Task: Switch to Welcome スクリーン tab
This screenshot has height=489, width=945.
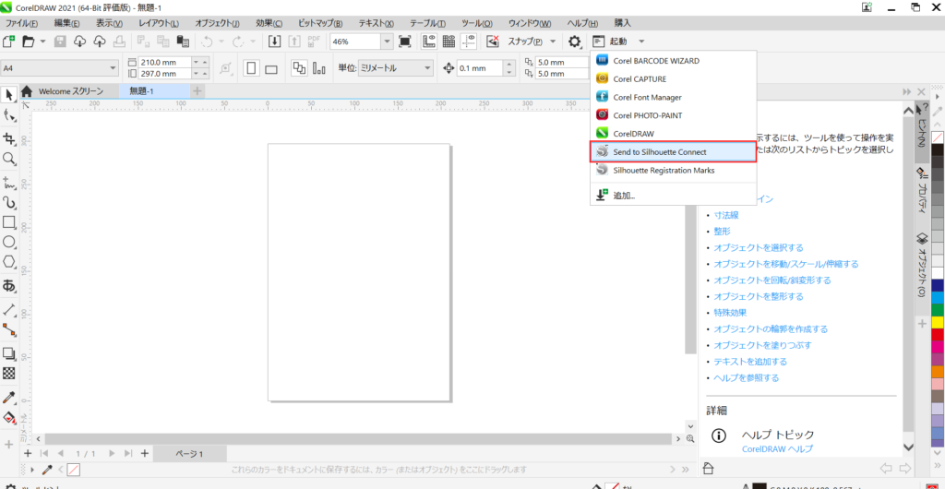Action: [x=70, y=91]
